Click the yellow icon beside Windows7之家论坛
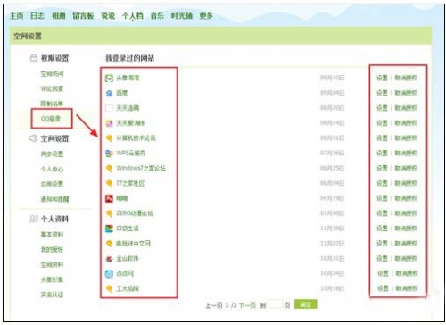 pos(109,169)
